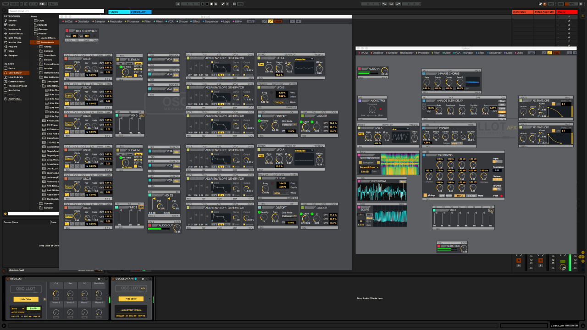587x330 pixels.
Task: Open the Oscillator module menu in left editor
Action: [83, 22]
